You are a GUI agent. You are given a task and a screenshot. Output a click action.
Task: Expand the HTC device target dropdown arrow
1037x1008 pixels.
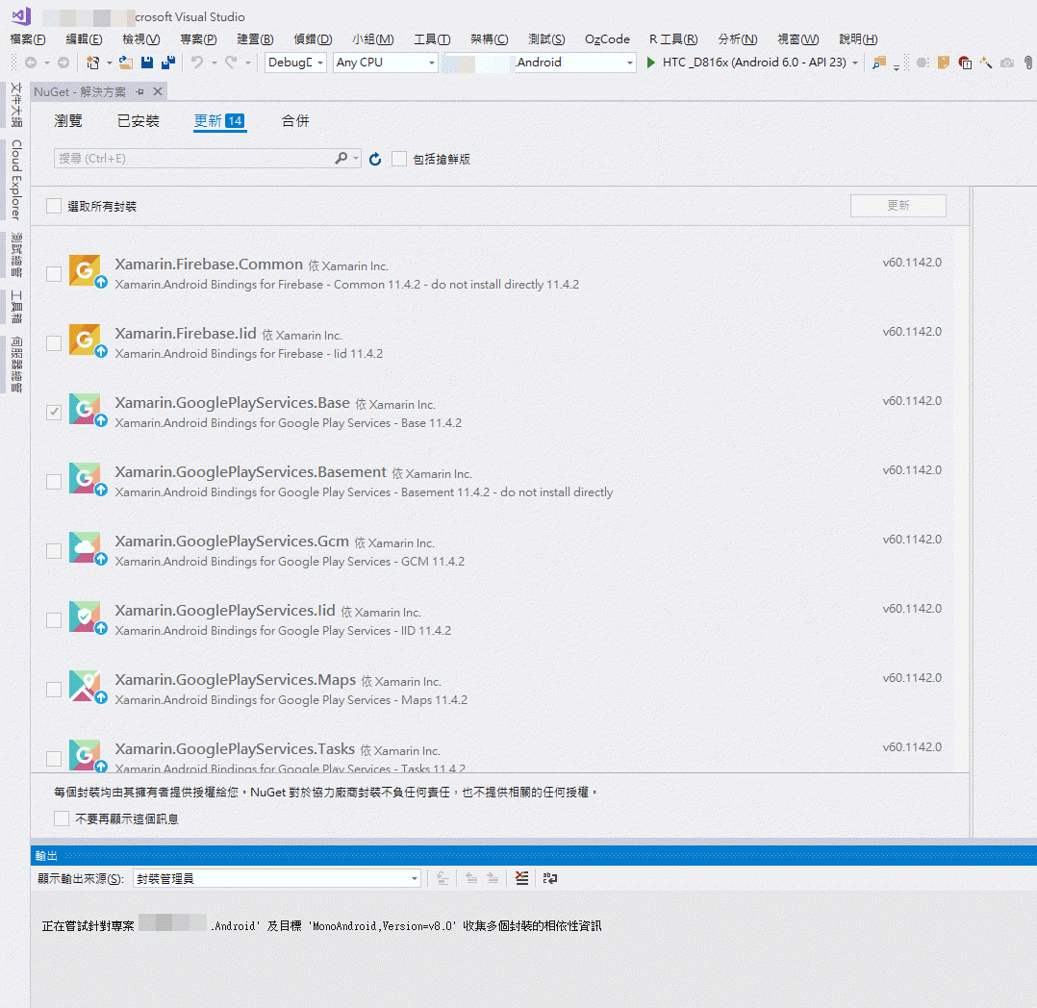click(x=855, y=63)
